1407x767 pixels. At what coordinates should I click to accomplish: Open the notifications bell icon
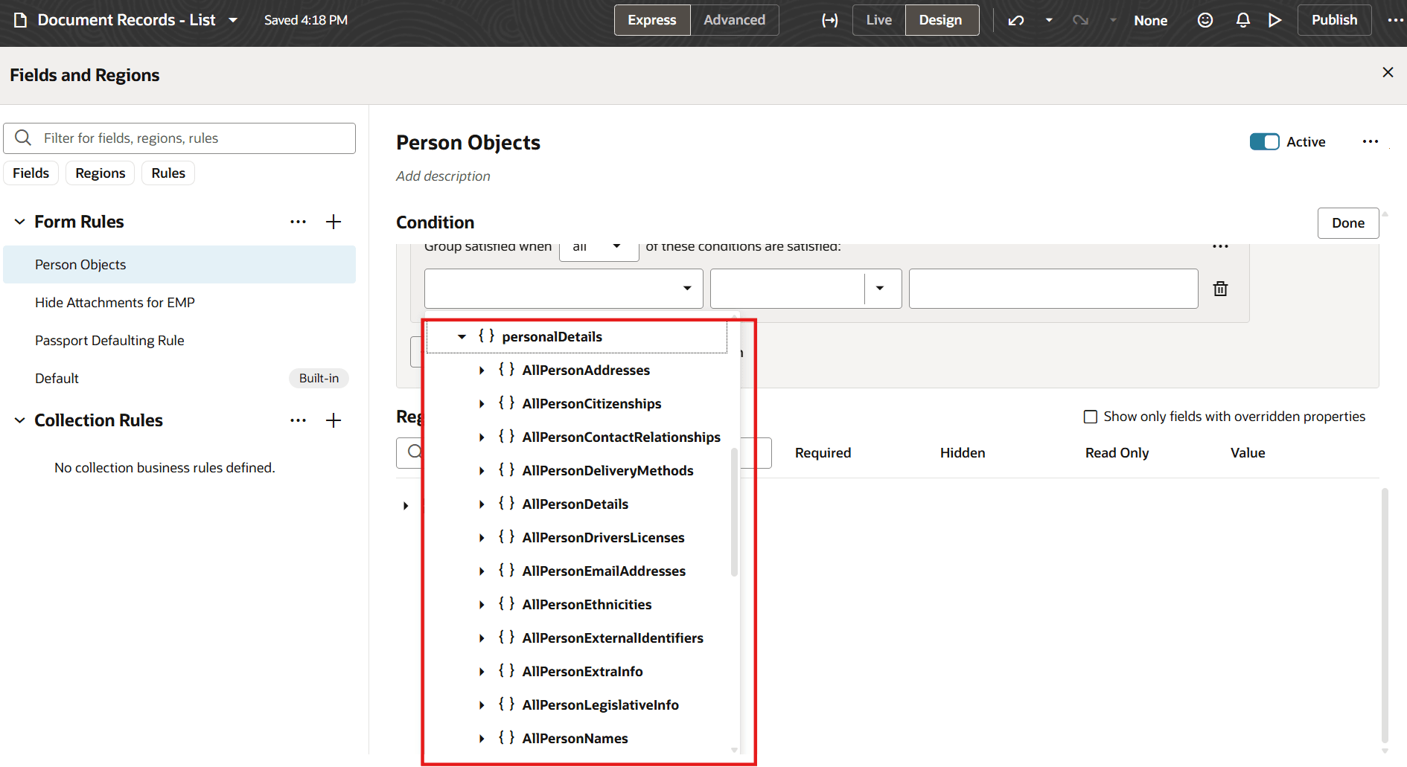click(1242, 20)
